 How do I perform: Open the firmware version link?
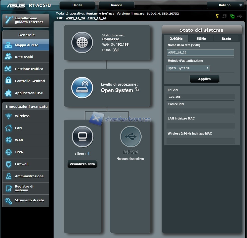point(162,14)
